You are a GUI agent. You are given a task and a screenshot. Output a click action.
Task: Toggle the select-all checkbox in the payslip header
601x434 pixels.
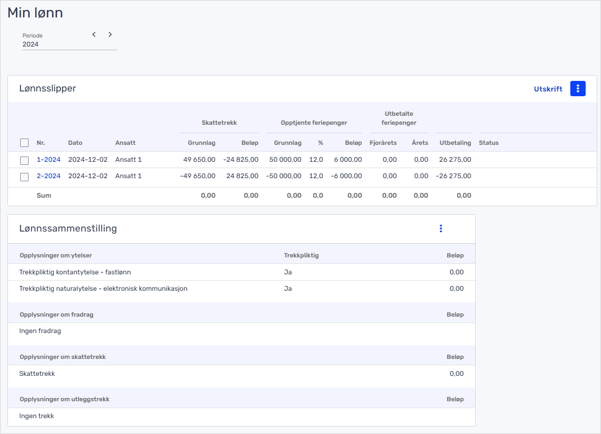point(24,143)
